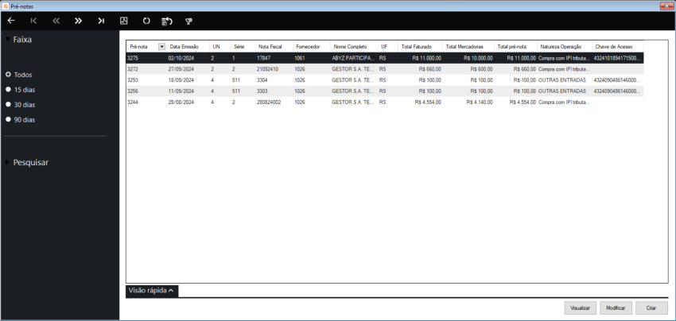This screenshot has width=676, height=321.
Task: Select pré-nota row 3244
Action: [385, 102]
